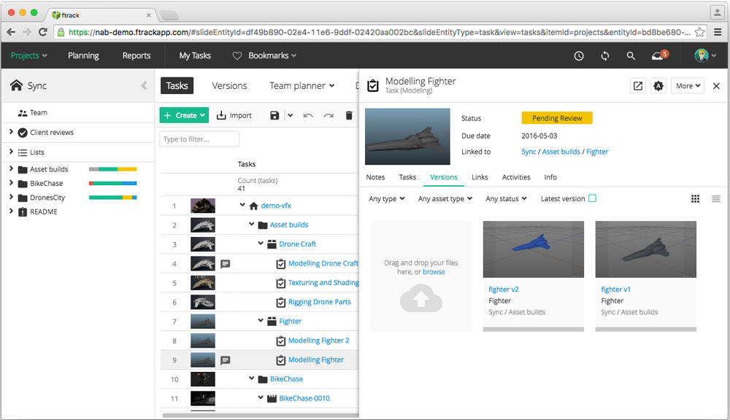The image size is (730, 420).
Task: Toggle the Latest version checkbox
Action: click(592, 198)
